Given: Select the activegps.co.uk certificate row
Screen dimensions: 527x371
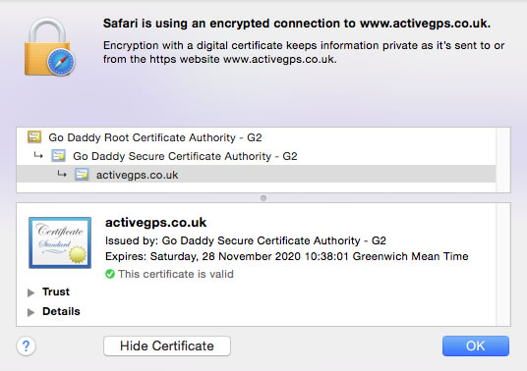Looking at the screenshot, I should point(256,174).
